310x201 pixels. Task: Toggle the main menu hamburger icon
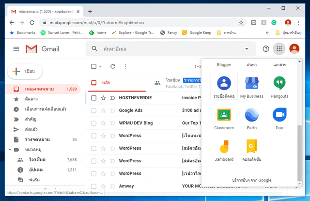tap(16, 49)
